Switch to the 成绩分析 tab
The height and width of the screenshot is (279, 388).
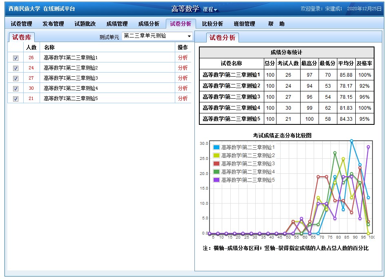149,24
